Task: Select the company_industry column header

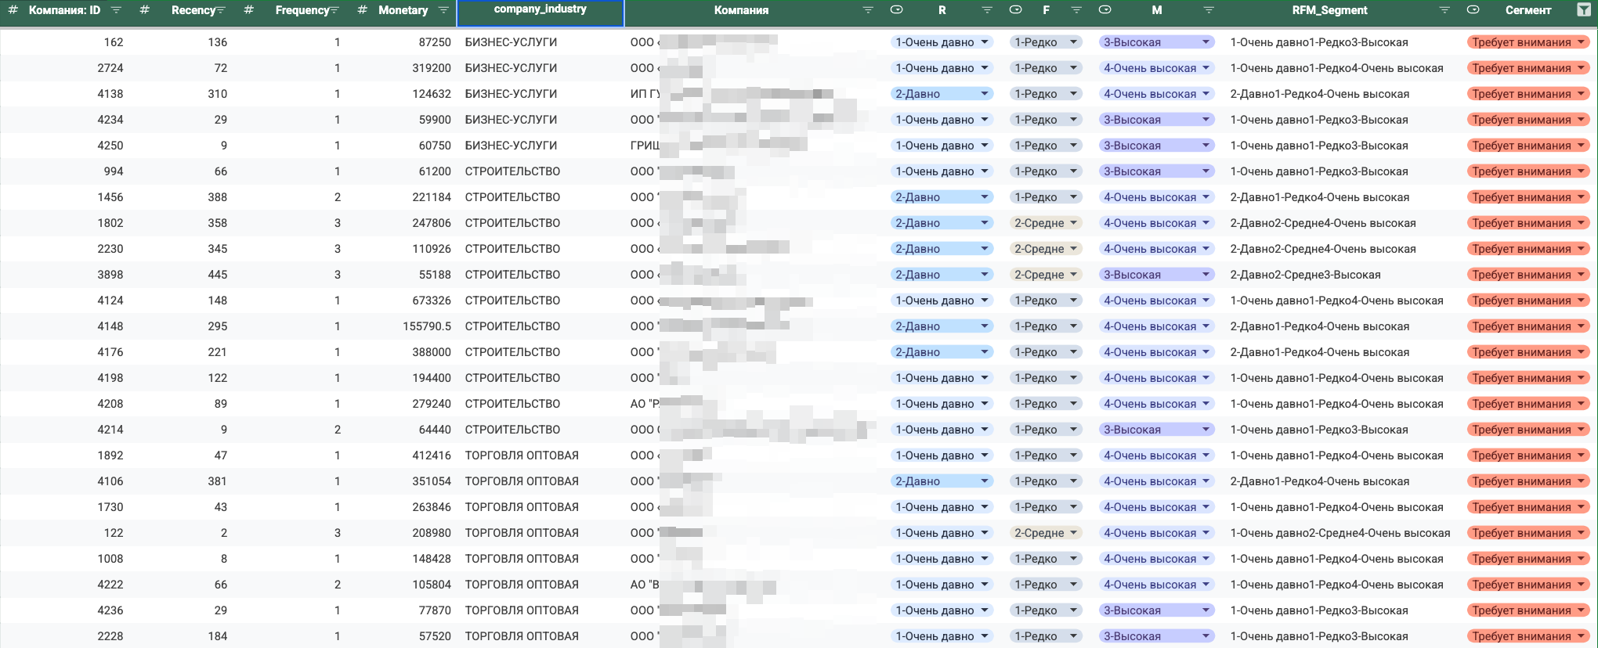Action: (x=540, y=10)
